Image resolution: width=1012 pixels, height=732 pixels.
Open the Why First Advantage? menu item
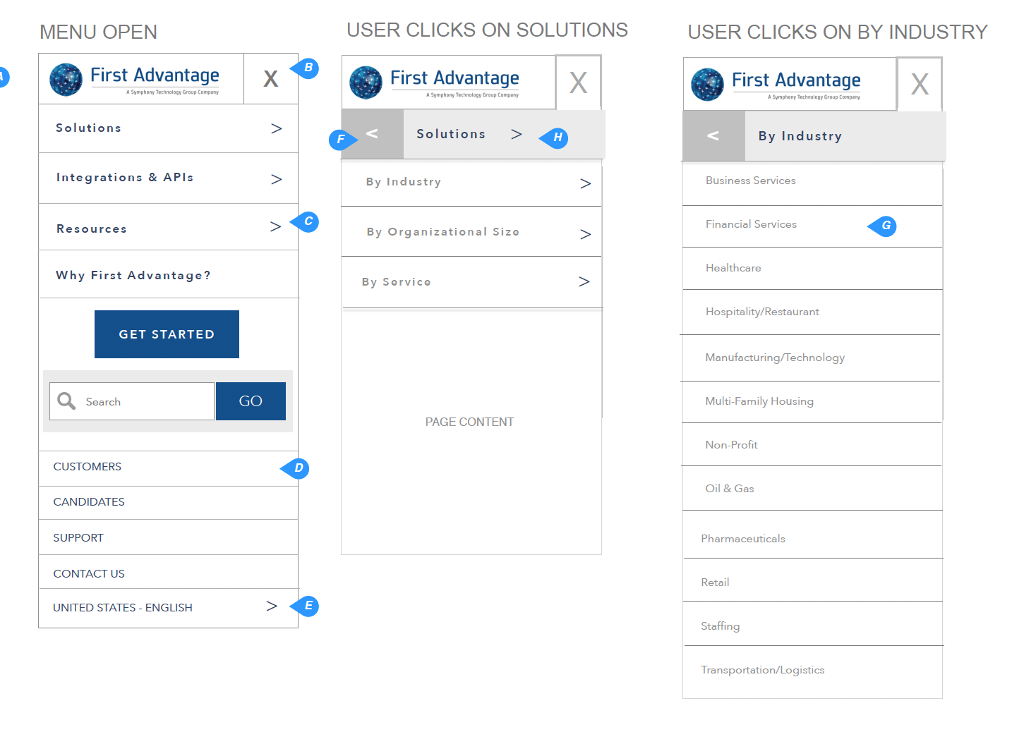click(133, 275)
